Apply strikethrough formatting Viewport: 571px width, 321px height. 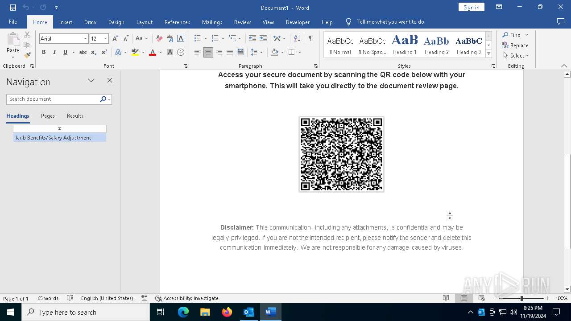point(83,52)
